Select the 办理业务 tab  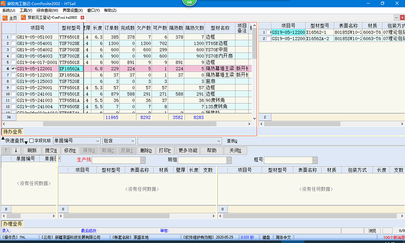13,224
